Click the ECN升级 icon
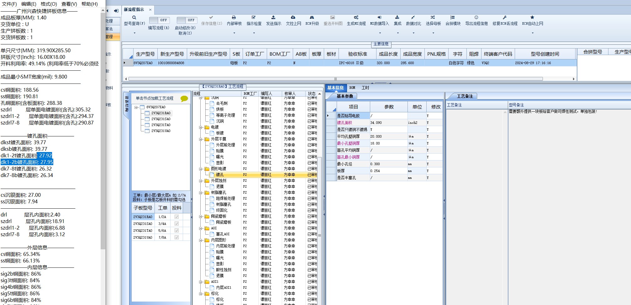The width and height of the screenshot is (631, 305). [312, 18]
